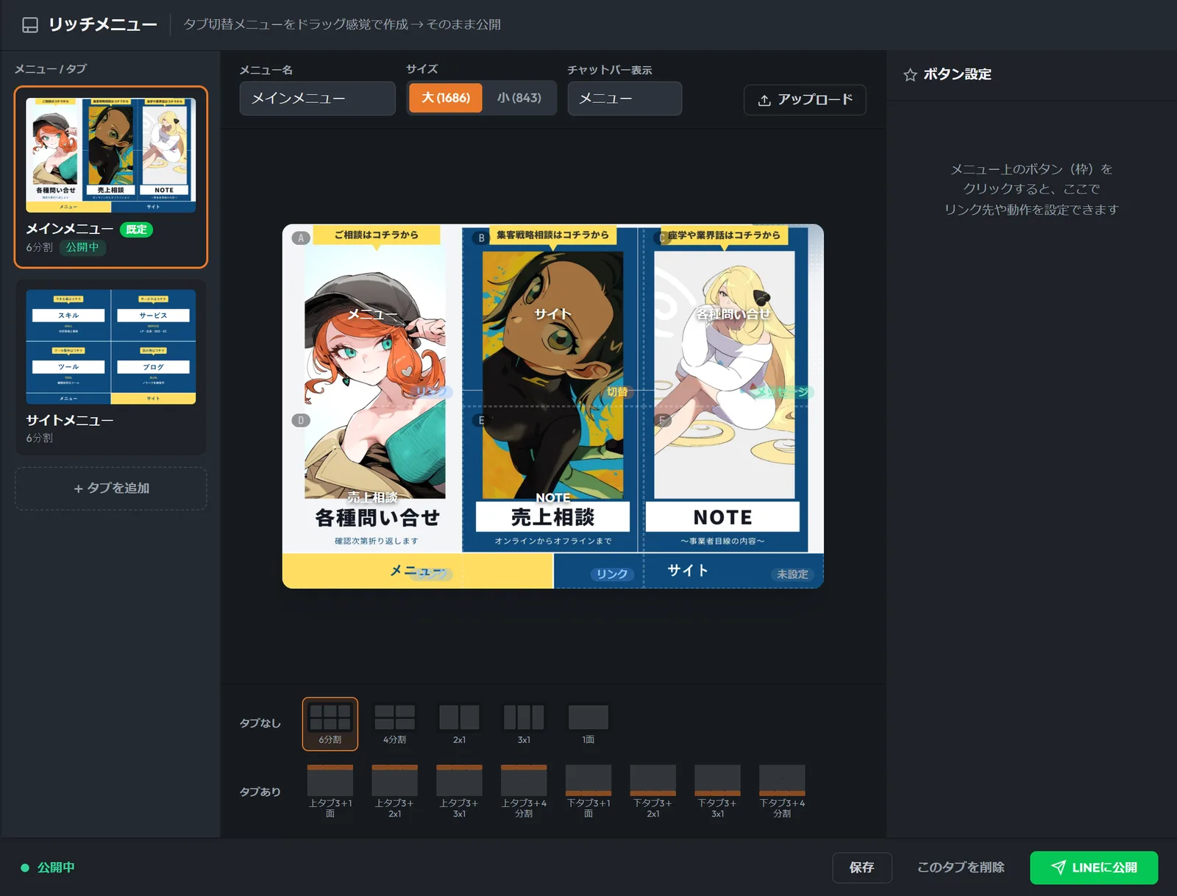This screenshot has width=1177, height=896.
Task: Switch size to 小 (843)
Action: [x=519, y=98]
